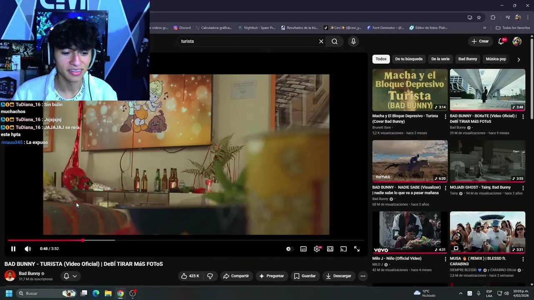
Task: Open the YouTube account avatar menu
Action: [517, 41]
